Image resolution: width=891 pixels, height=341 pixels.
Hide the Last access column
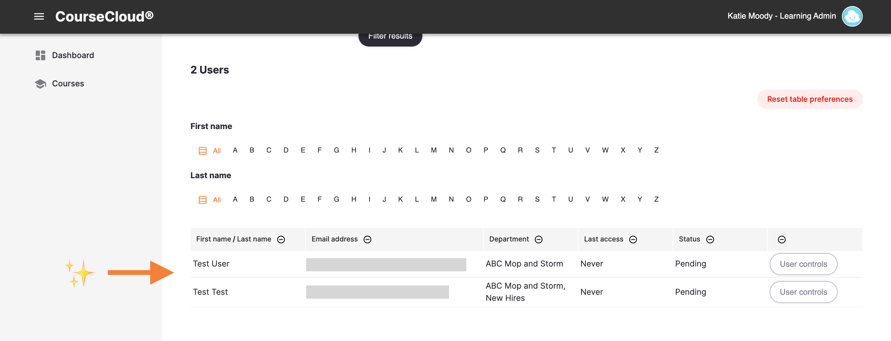click(x=633, y=239)
